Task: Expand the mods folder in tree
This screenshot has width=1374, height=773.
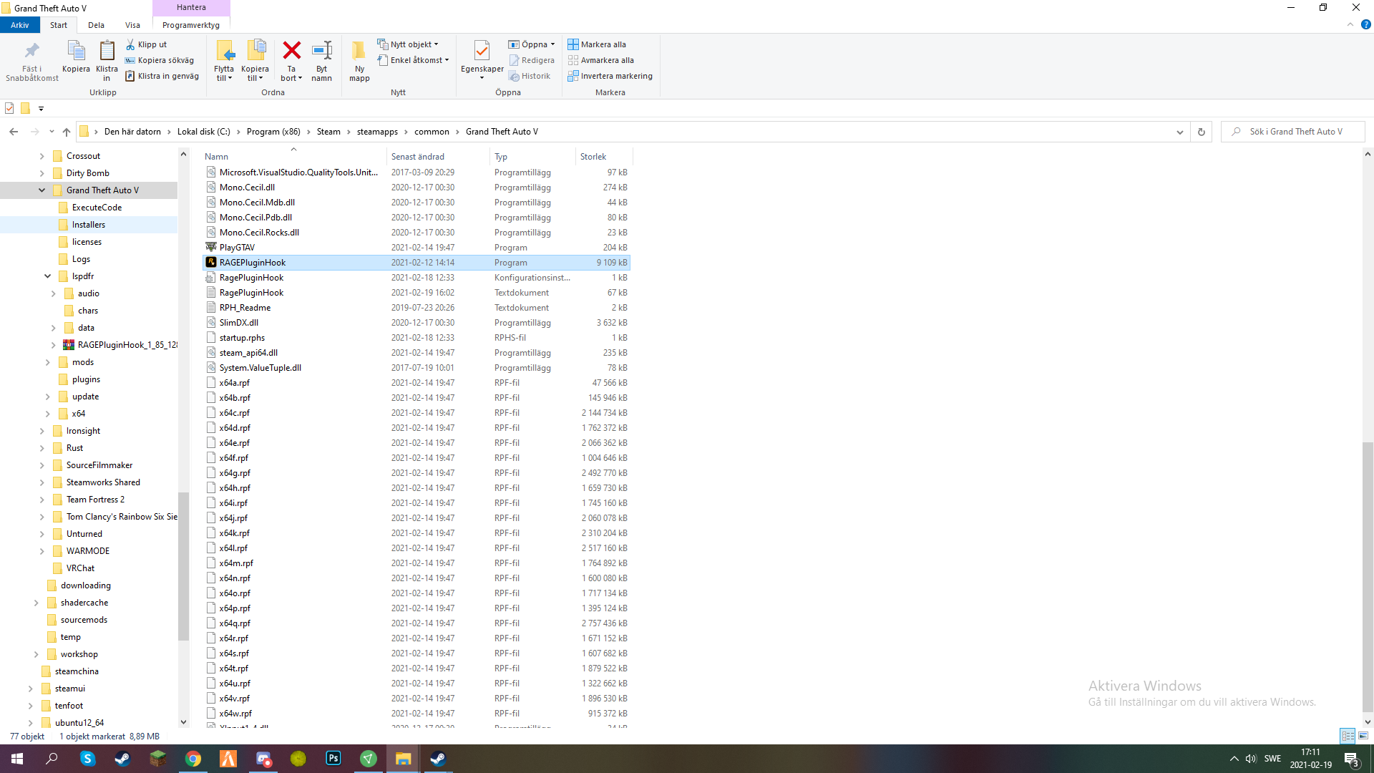Action: 47,362
